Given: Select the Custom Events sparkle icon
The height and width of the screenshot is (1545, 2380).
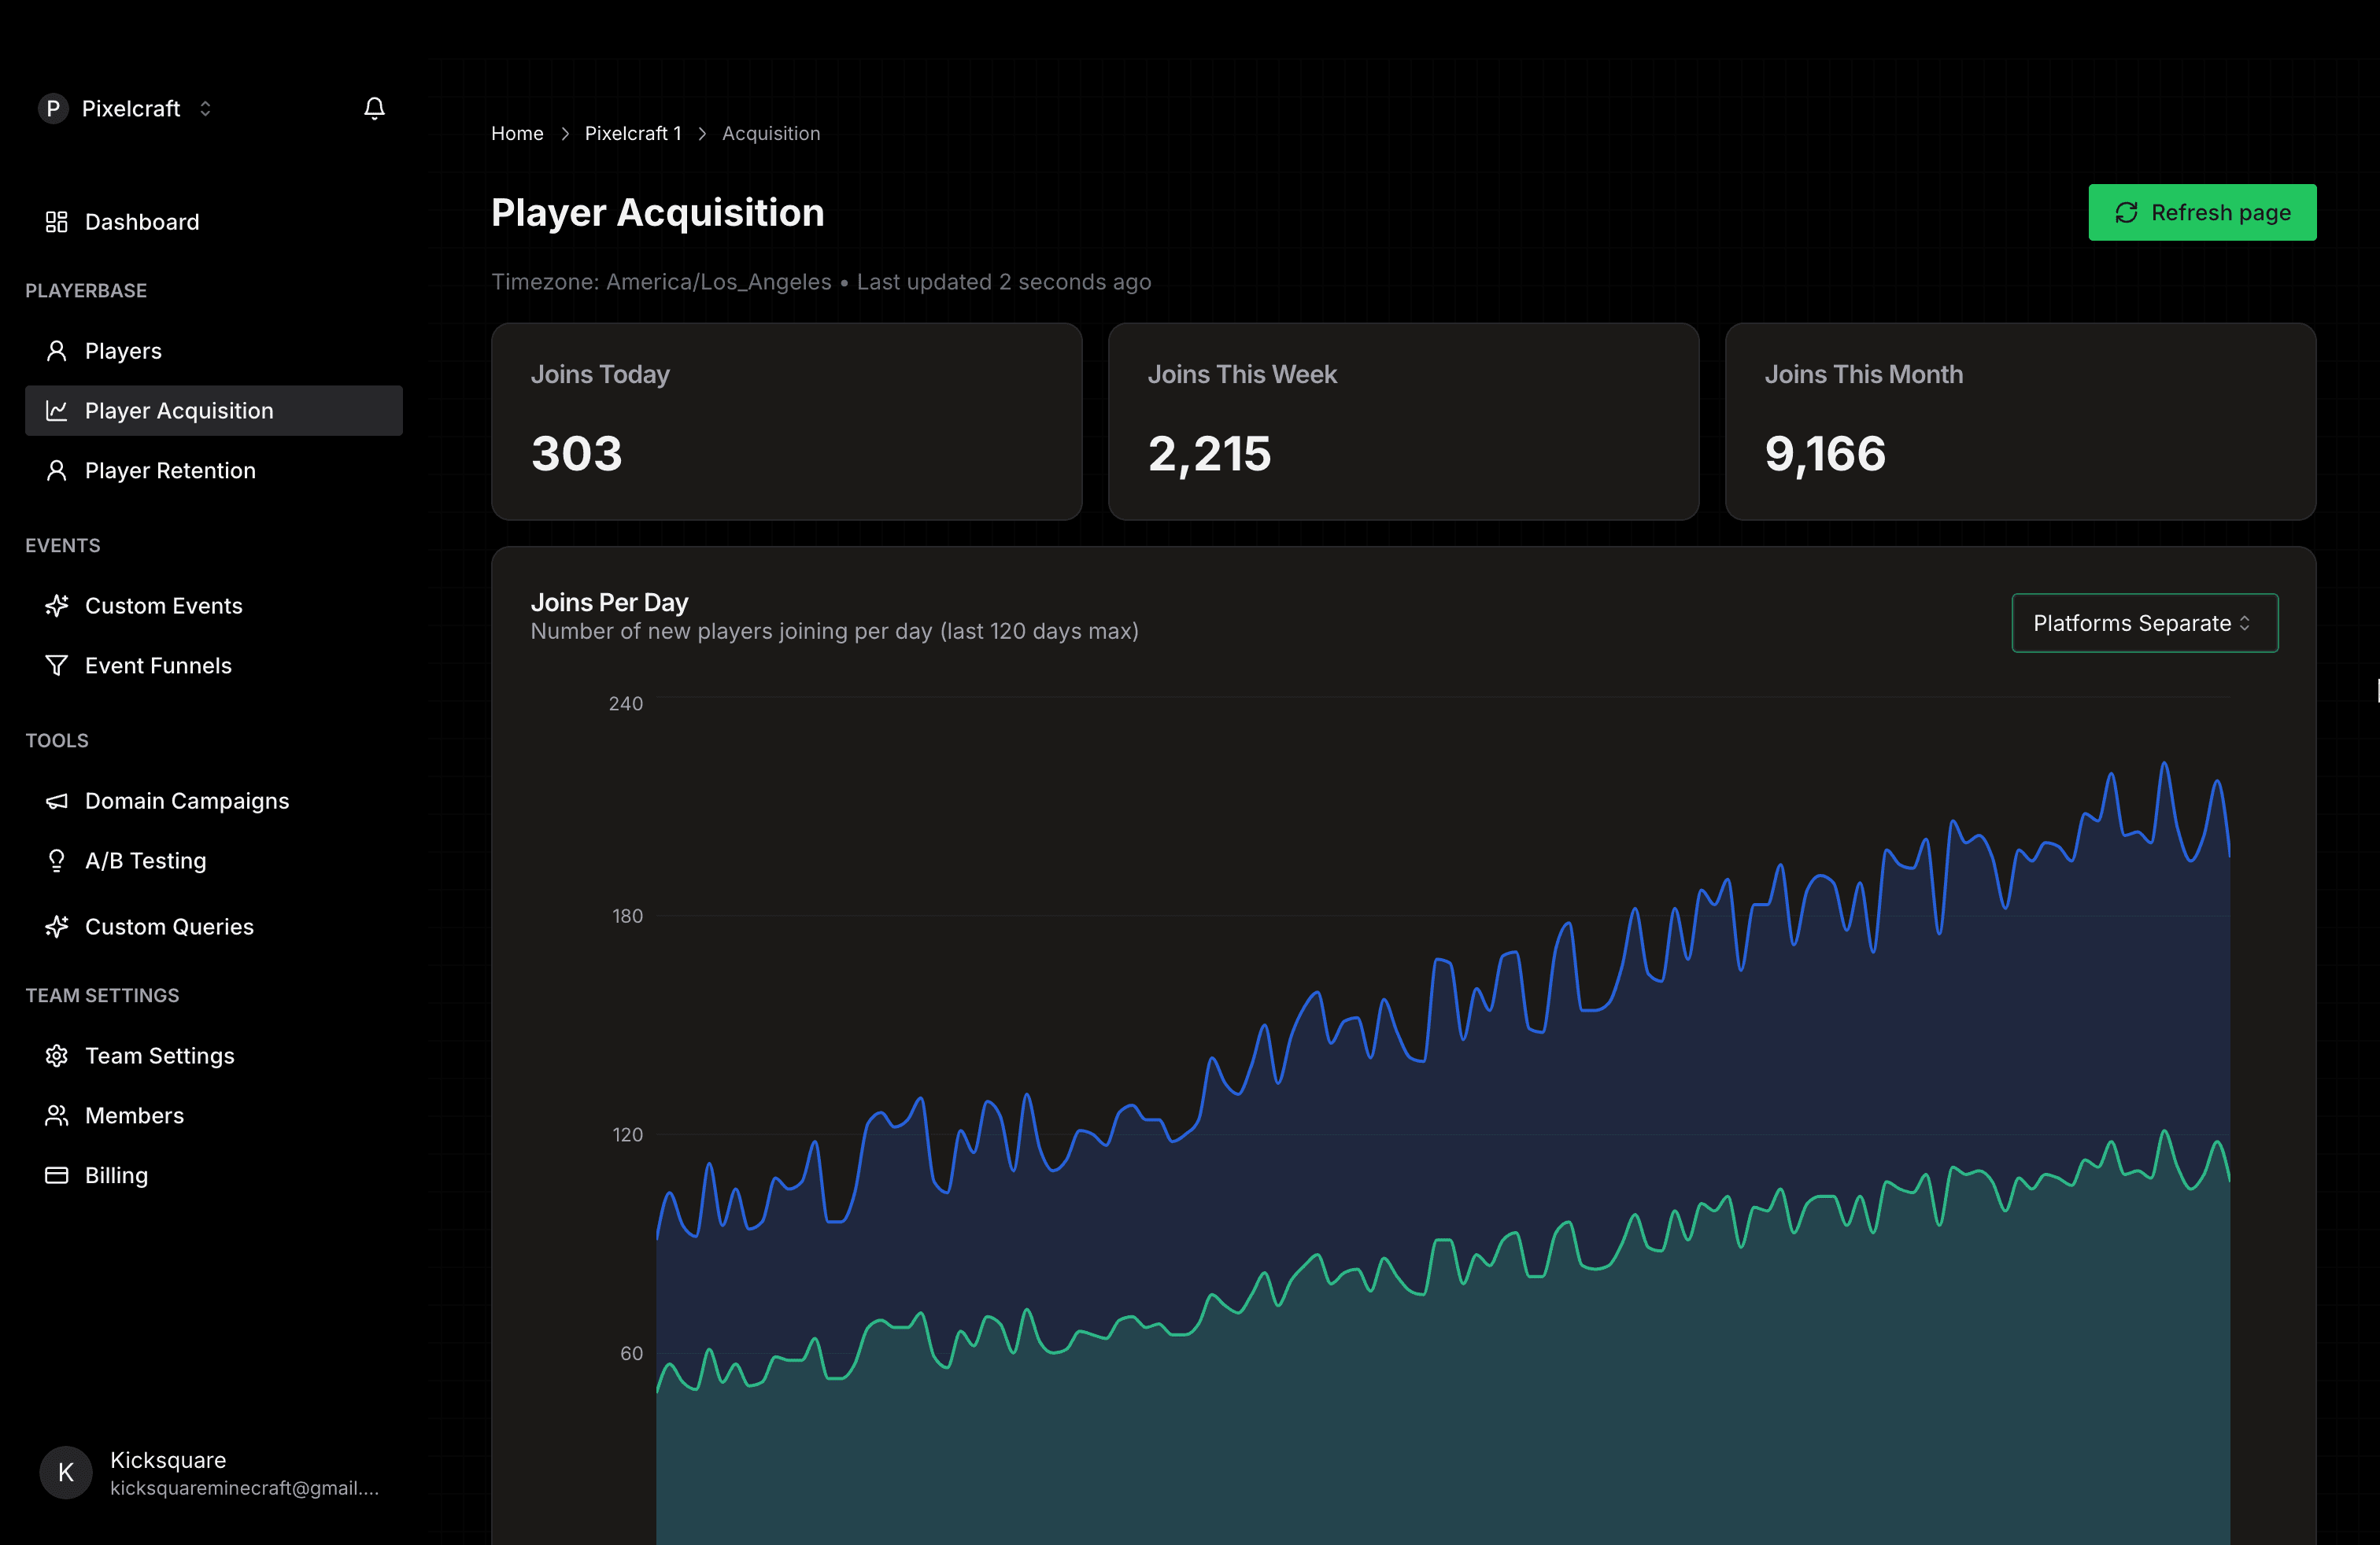Looking at the screenshot, I should [x=57, y=605].
